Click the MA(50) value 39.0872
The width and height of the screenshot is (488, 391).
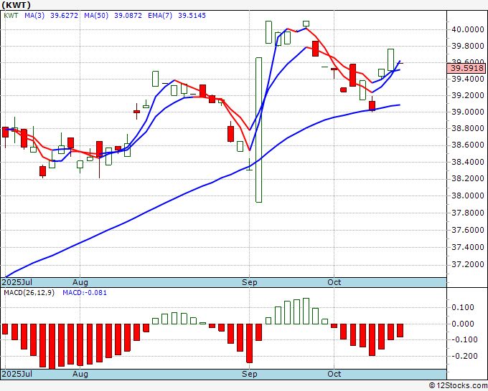pos(128,16)
